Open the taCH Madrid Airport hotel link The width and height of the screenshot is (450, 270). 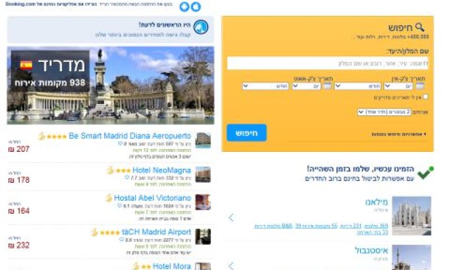click(156, 232)
